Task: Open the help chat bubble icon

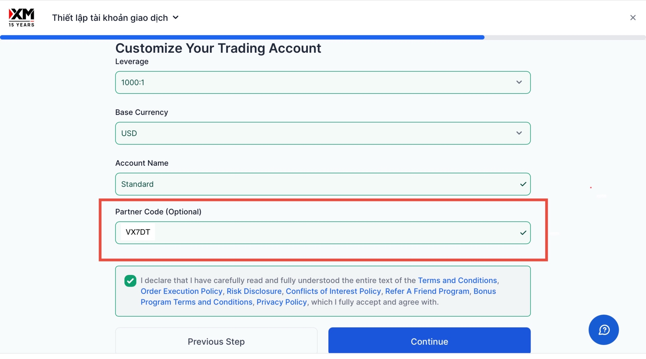Action: tap(604, 330)
